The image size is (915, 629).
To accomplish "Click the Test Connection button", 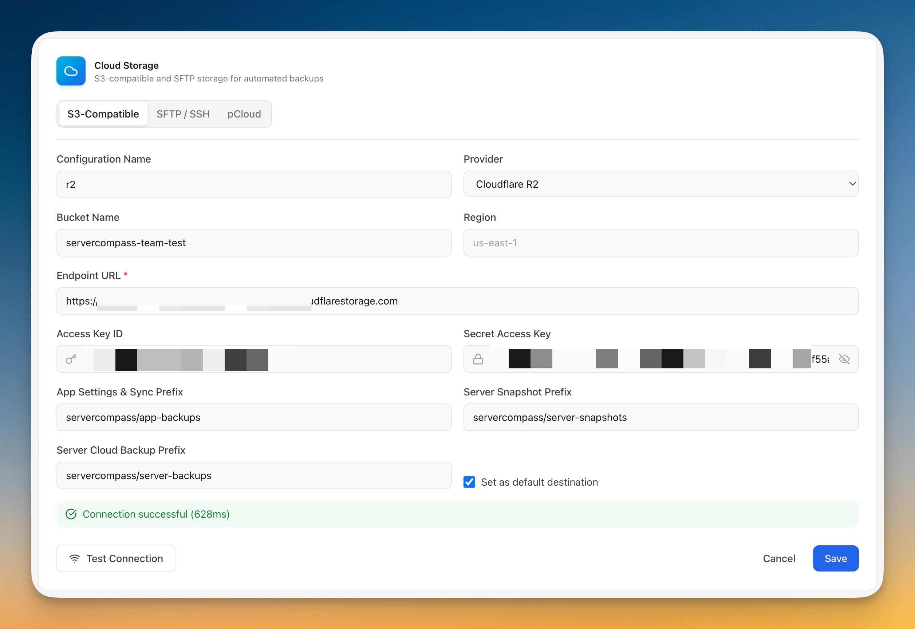I will pos(116,558).
